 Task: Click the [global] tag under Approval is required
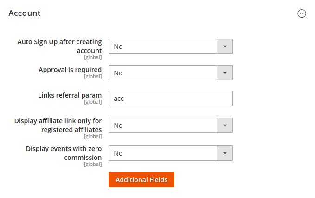click(x=93, y=76)
